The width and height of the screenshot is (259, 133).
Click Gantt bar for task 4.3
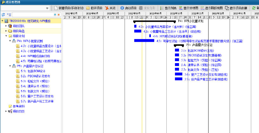click(138, 31)
